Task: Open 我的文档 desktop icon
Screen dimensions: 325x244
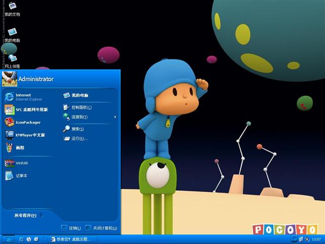Action: (12, 9)
